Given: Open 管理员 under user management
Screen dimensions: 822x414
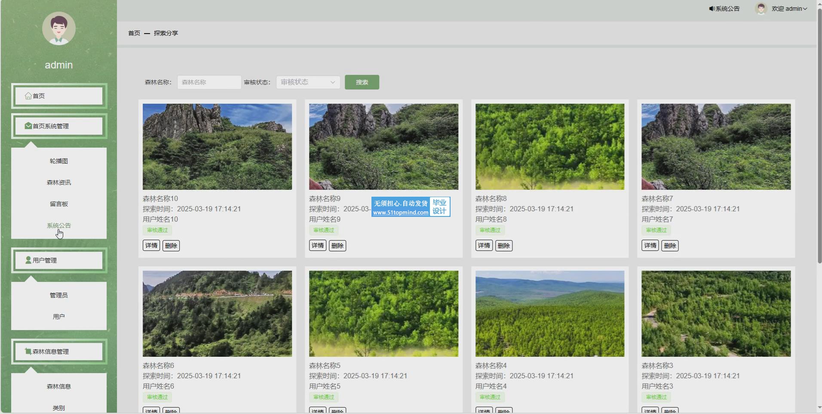Looking at the screenshot, I should click(59, 295).
